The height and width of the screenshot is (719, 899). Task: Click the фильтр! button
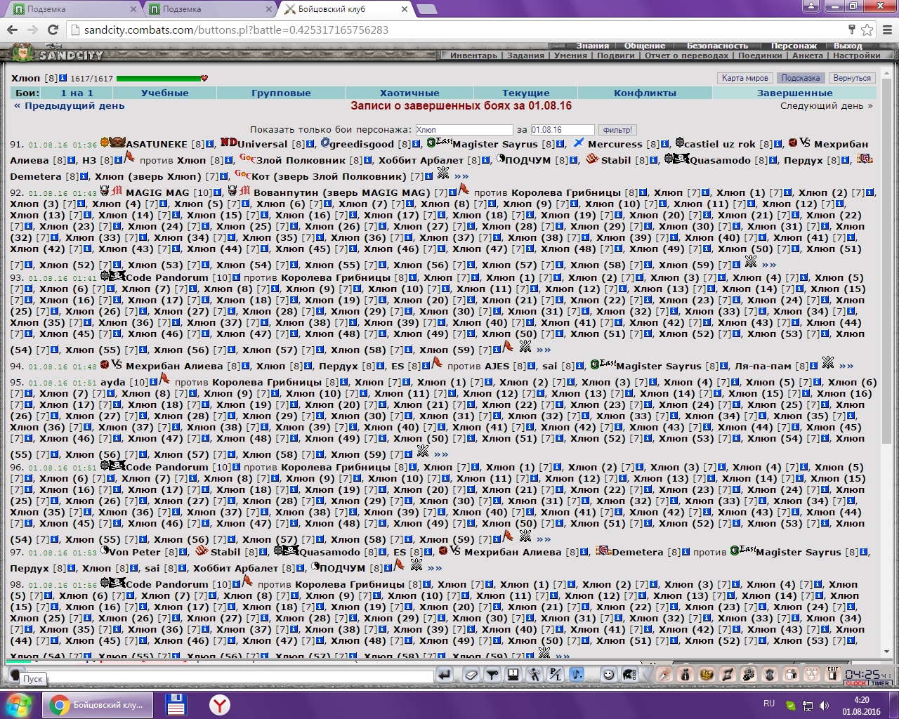pyautogui.click(x=617, y=130)
